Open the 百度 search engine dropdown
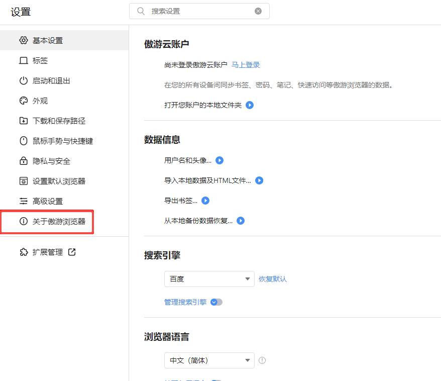The image size is (441, 381). (209, 279)
